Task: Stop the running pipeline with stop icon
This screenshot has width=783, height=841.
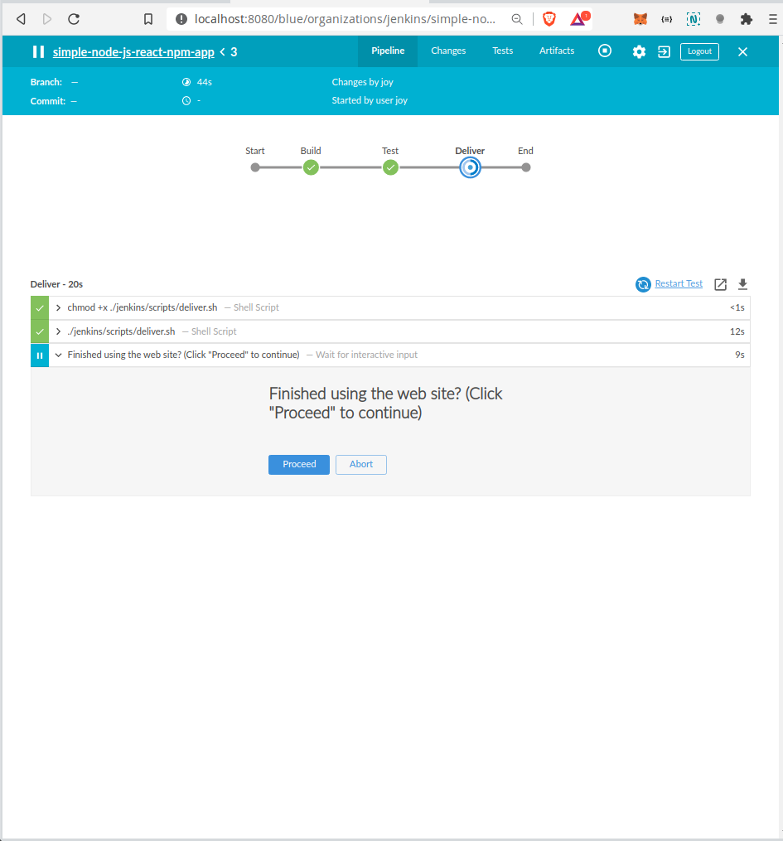Action: (x=605, y=51)
